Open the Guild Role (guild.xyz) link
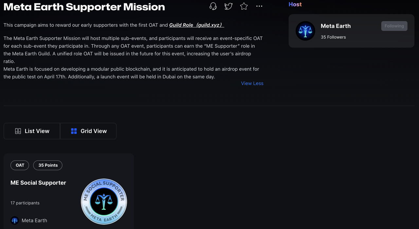 [x=196, y=25]
